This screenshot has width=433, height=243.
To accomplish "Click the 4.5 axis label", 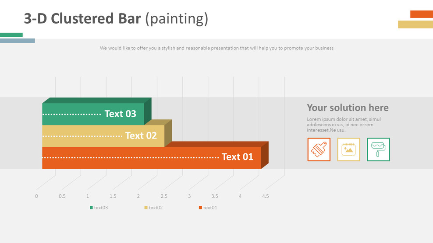I will pos(266,196).
